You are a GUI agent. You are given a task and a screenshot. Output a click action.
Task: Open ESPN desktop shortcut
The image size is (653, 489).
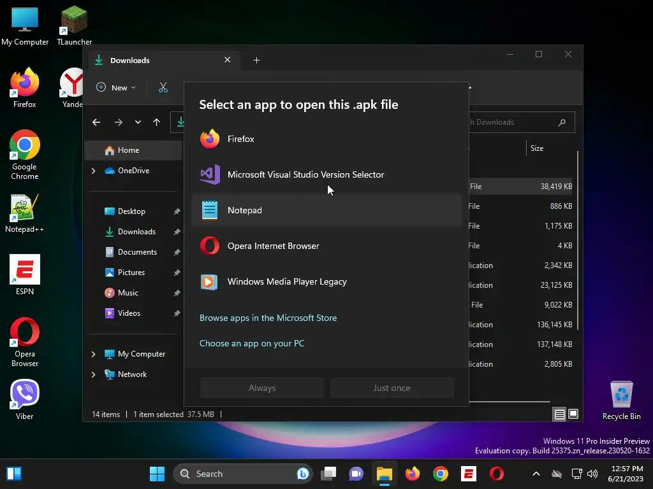[x=25, y=274]
